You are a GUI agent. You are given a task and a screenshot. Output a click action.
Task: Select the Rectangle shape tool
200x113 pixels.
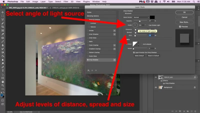pos(3,78)
